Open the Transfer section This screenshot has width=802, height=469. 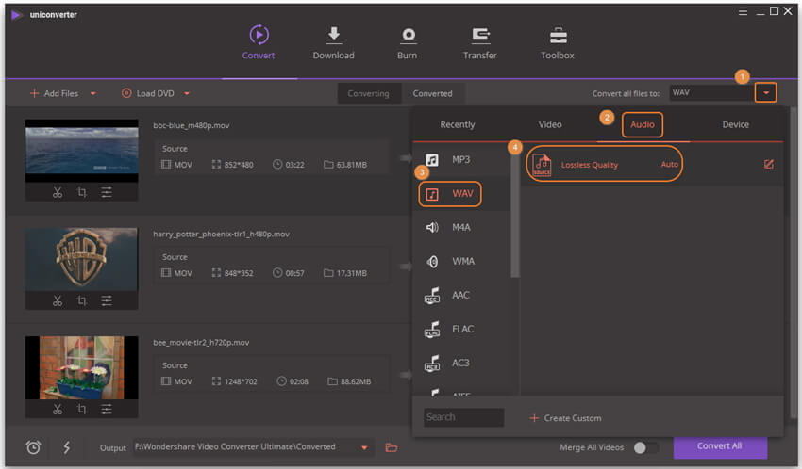(x=479, y=42)
